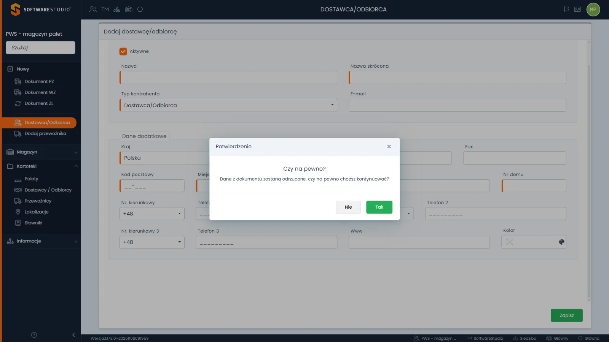Viewport: 609px width, 342px height.
Task: Open the color palette picker icon
Action: pyautogui.click(x=561, y=242)
